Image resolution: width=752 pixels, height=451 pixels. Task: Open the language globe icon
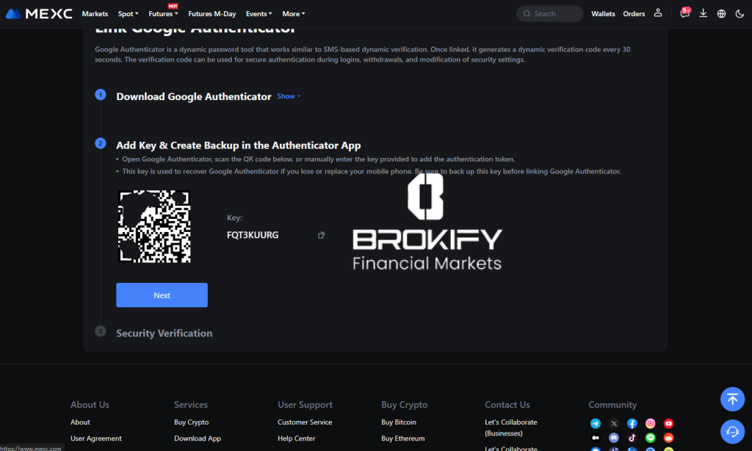[721, 13]
